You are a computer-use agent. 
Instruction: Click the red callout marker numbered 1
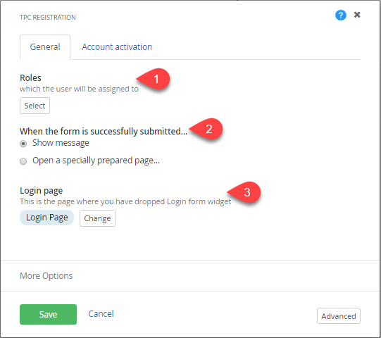click(153, 79)
